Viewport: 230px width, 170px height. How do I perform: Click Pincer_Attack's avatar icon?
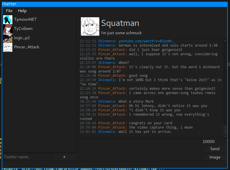(7, 47)
